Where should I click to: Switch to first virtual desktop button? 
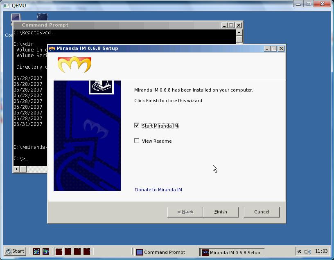coord(59,251)
